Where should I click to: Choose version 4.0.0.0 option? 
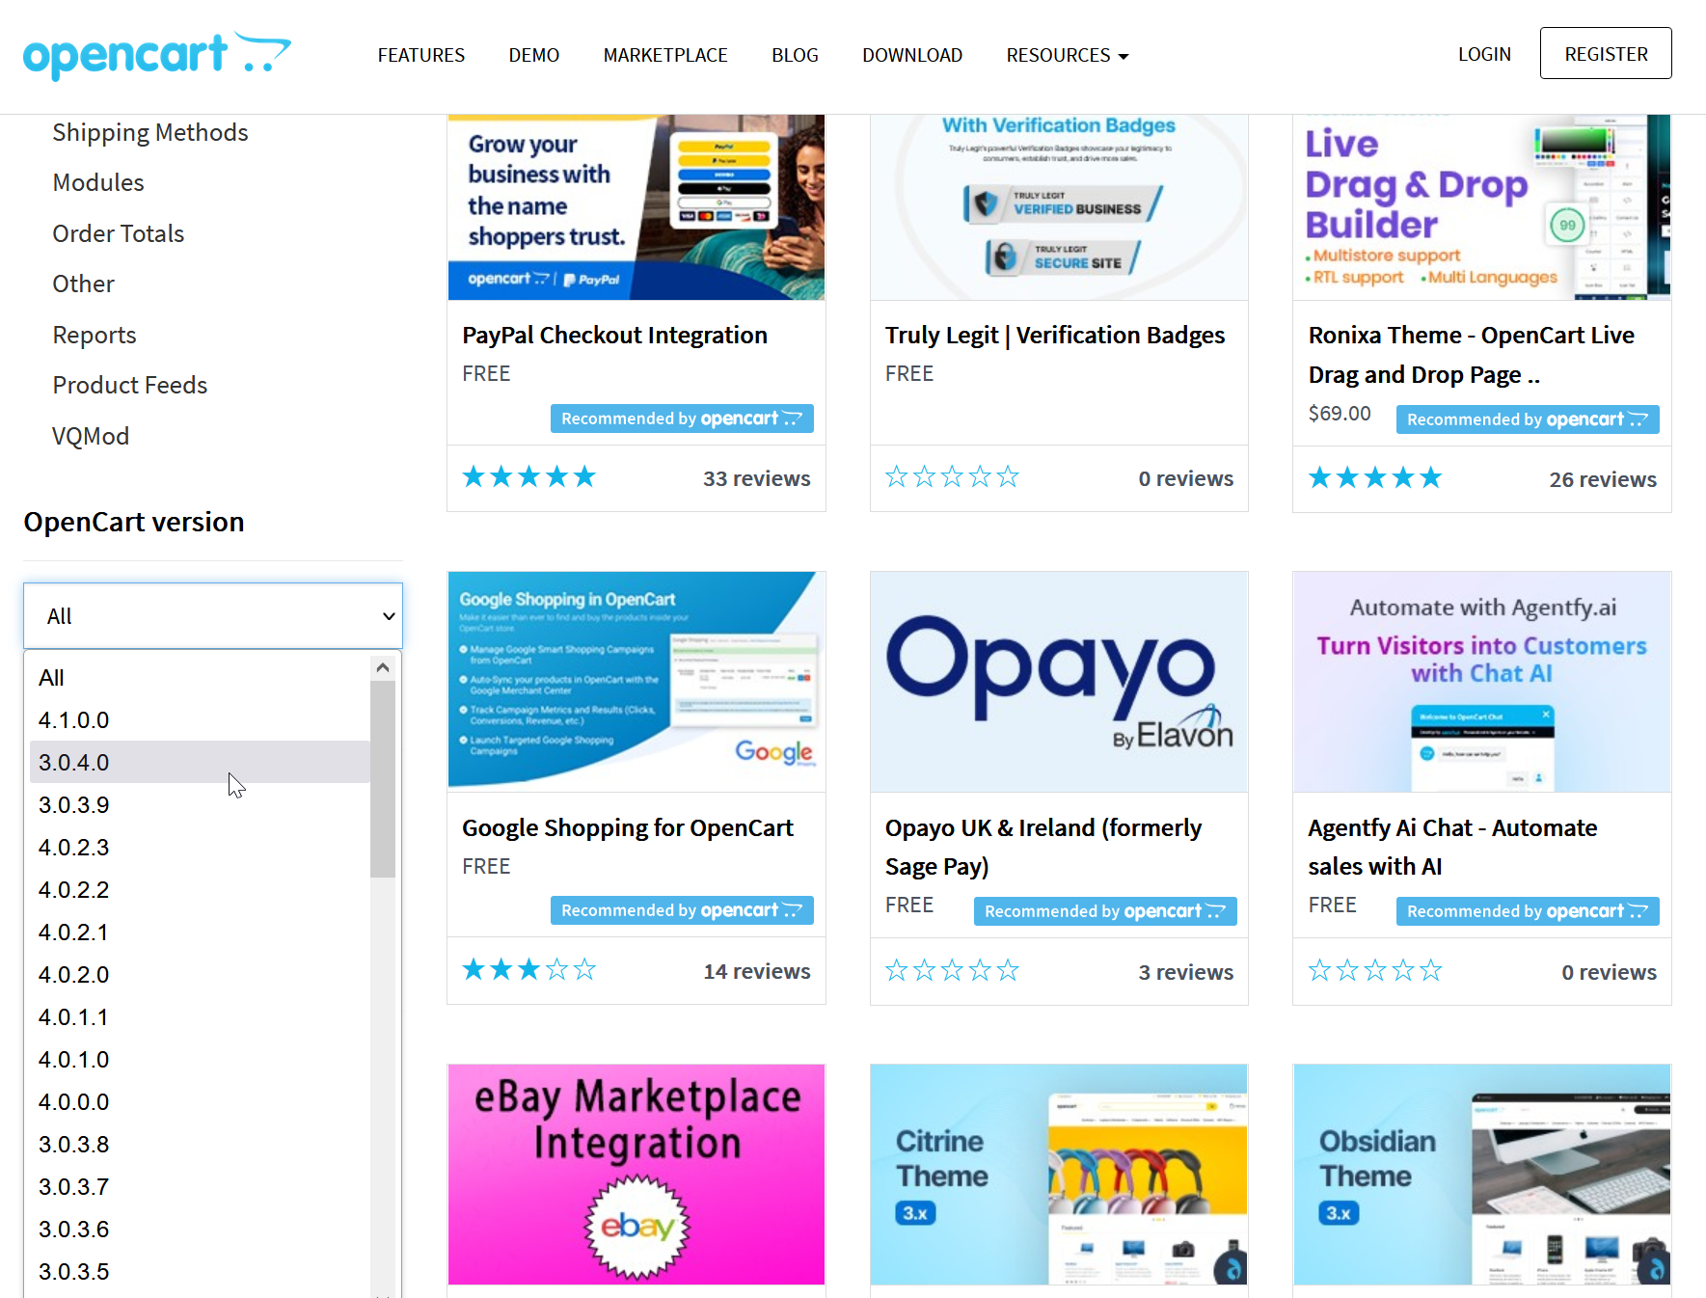[x=200, y=1102]
